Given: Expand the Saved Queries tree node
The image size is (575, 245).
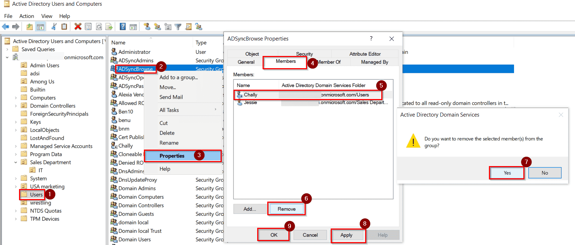Looking at the screenshot, I should click(7, 49).
